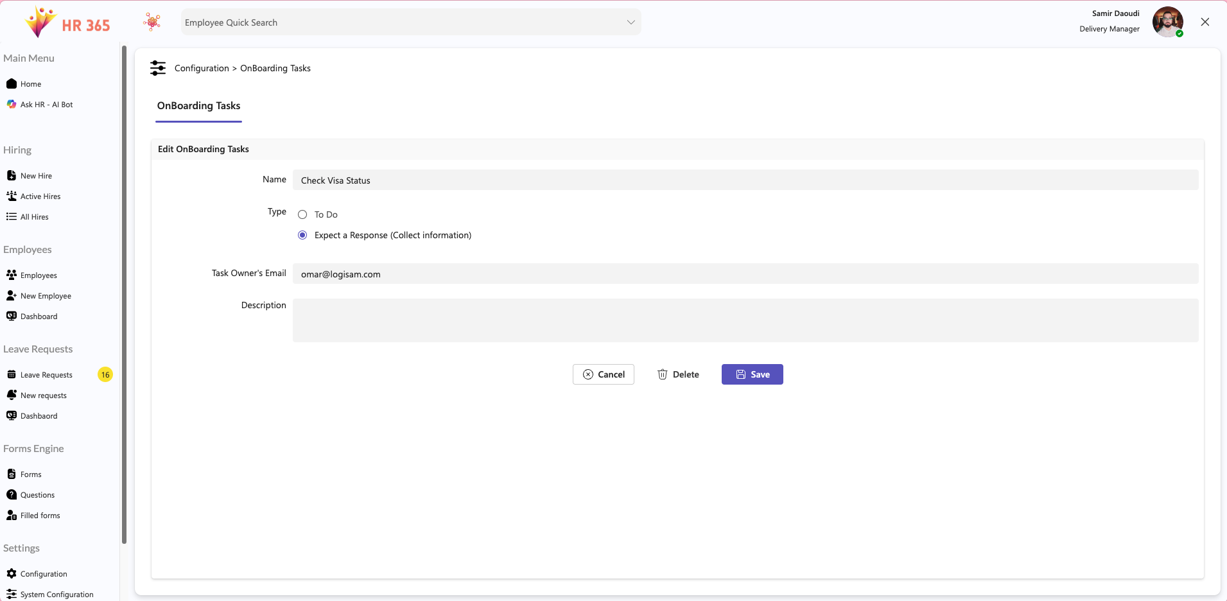The image size is (1227, 601).
Task: Delete the Check Visa Status task
Action: pos(677,374)
